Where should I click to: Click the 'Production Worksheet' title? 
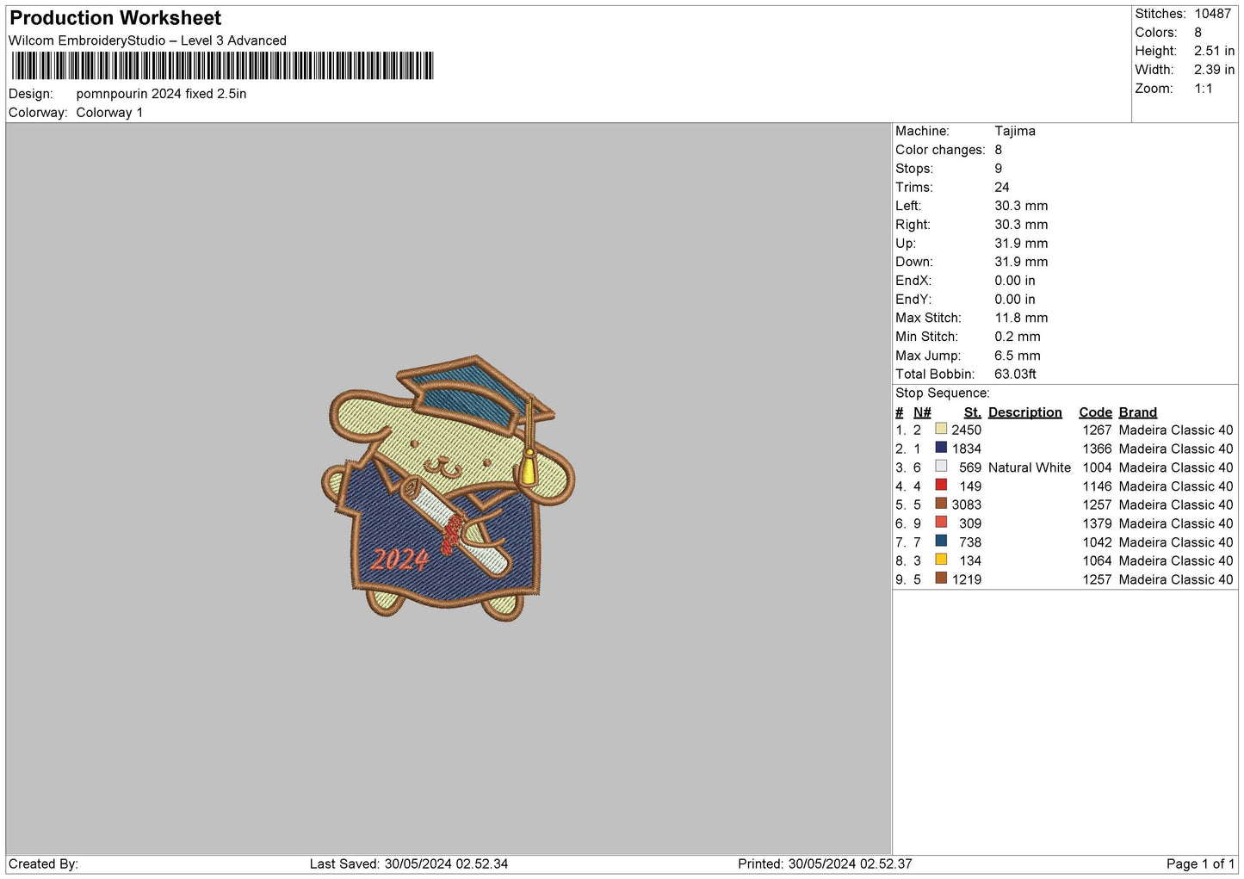(115, 18)
